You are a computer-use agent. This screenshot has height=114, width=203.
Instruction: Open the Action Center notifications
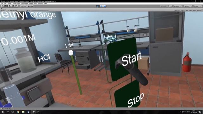pos(200,112)
